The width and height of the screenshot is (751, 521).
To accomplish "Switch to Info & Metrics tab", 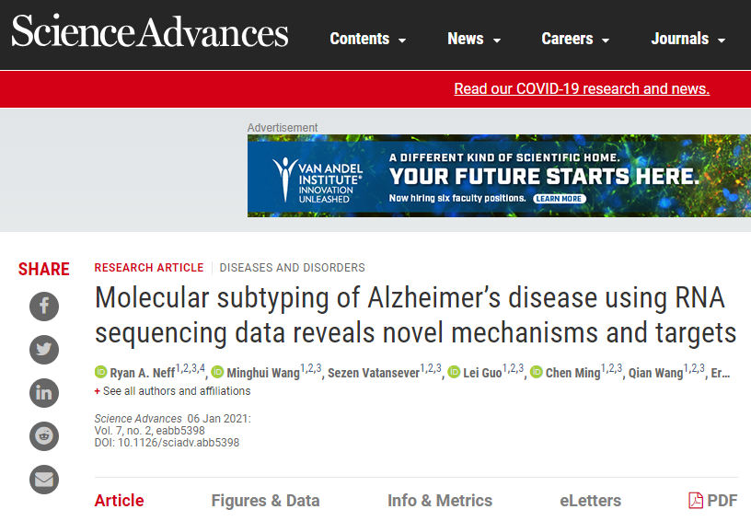I will (440, 501).
